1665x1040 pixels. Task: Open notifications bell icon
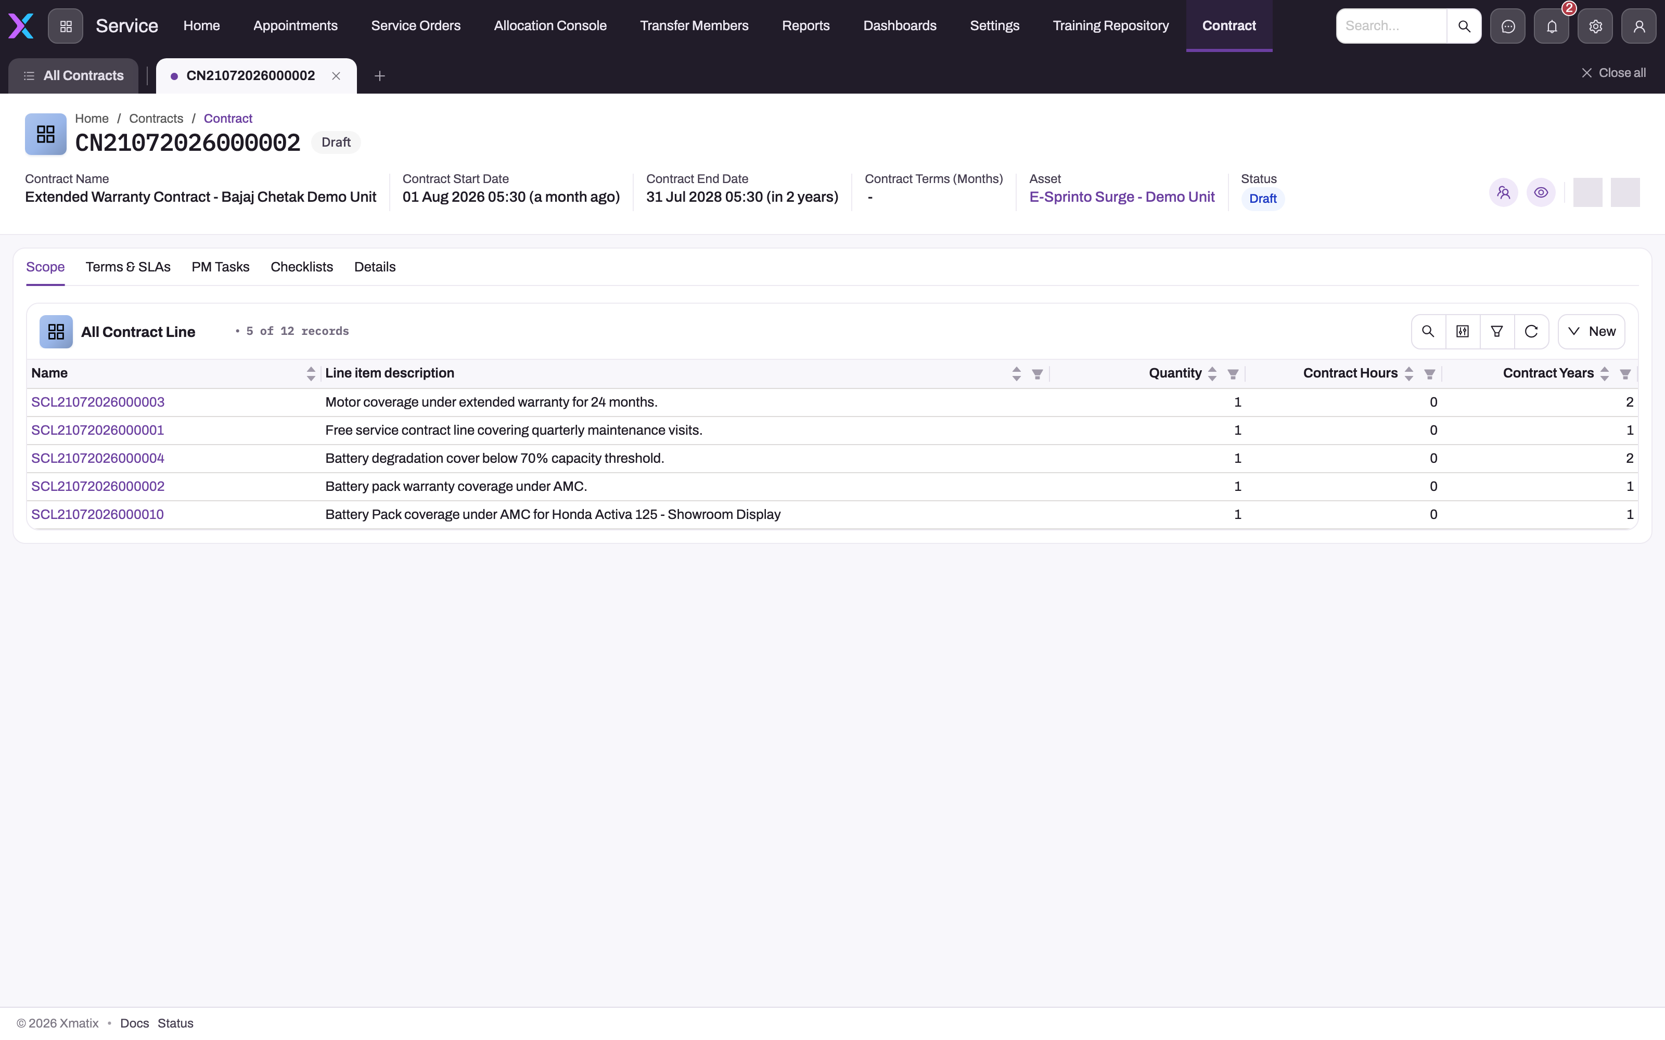point(1552,26)
